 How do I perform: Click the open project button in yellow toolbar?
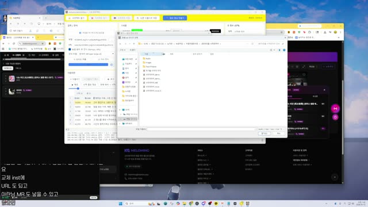point(76,18)
